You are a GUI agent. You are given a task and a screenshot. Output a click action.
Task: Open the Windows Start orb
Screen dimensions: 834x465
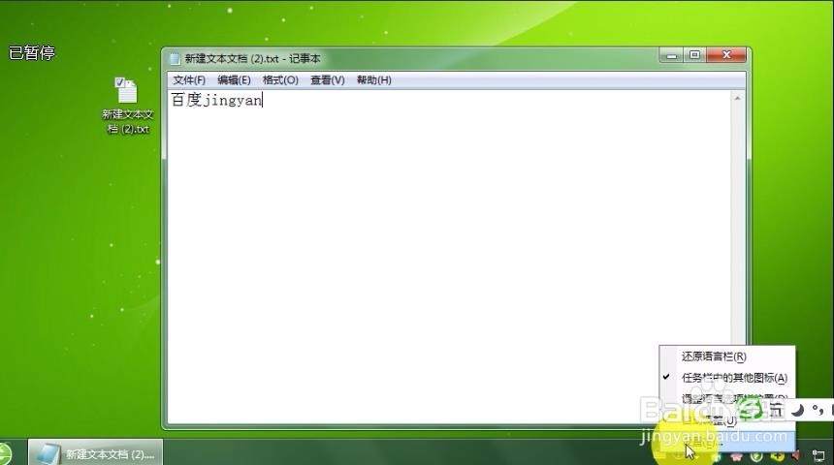(x=4, y=455)
